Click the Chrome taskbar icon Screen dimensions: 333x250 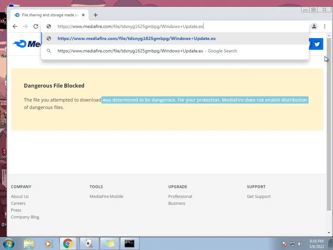[68, 243]
